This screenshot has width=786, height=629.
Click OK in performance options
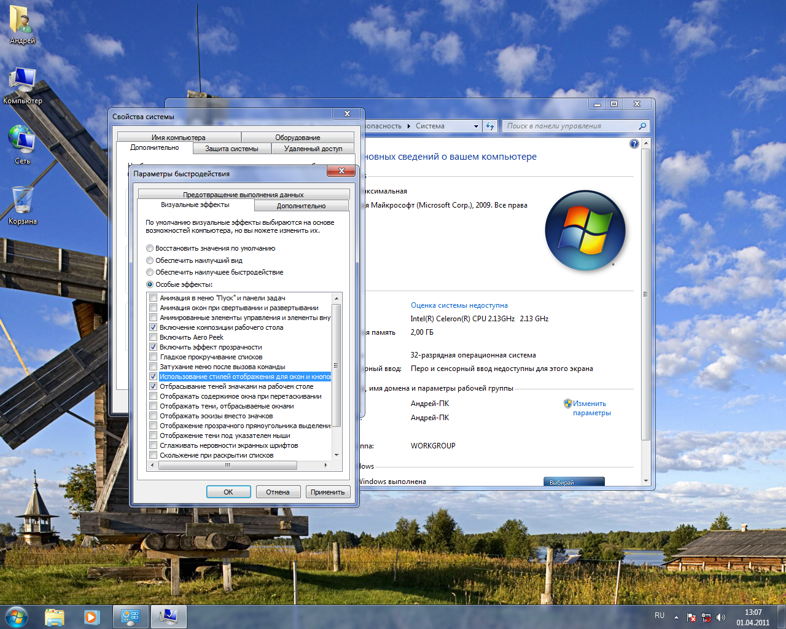(228, 492)
